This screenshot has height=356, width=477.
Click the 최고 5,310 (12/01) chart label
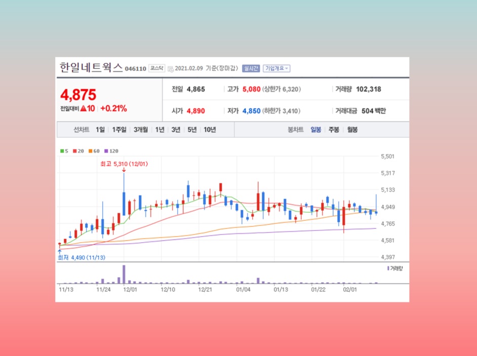[x=124, y=164]
